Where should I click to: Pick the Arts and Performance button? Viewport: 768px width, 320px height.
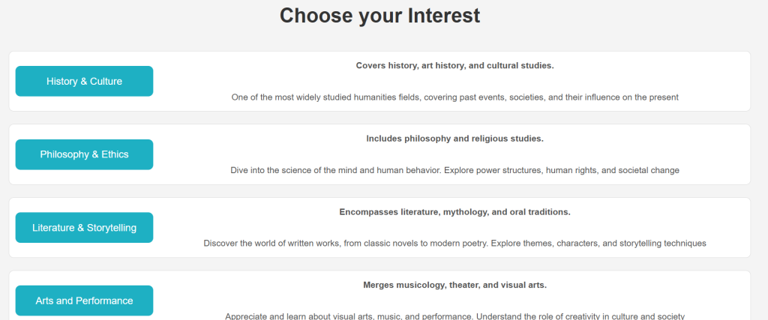tap(84, 301)
